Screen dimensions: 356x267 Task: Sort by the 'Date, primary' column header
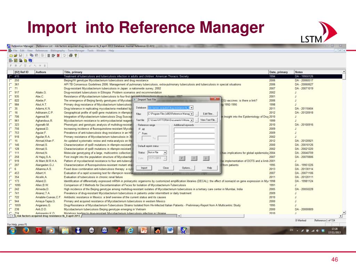coord(281,72)
